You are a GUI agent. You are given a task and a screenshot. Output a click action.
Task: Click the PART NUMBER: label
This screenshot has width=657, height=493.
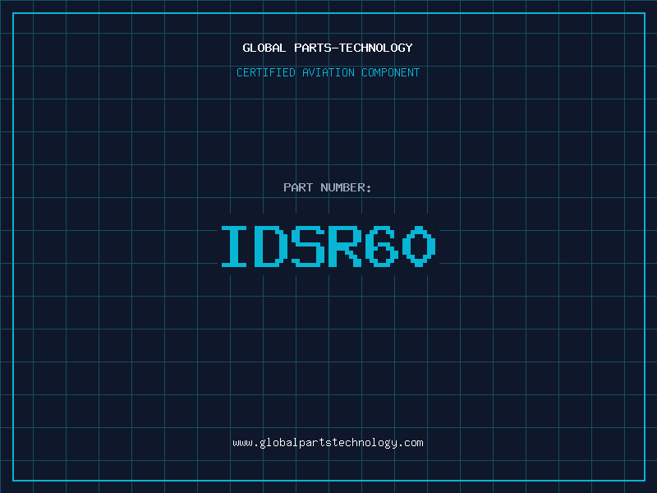328,187
